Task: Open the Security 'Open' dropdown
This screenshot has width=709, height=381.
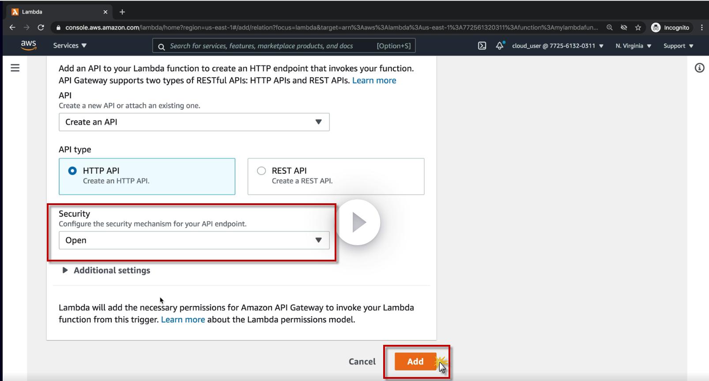Action: coord(194,240)
